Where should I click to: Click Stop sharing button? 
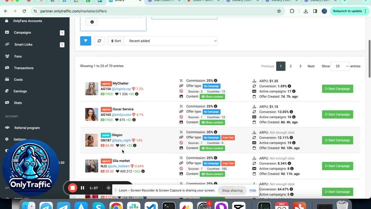(x=232, y=190)
